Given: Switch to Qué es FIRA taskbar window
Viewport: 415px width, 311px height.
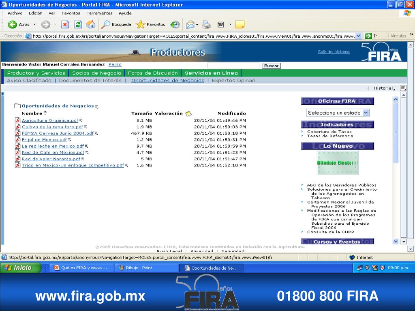Looking at the screenshot, I should tap(82, 268).
